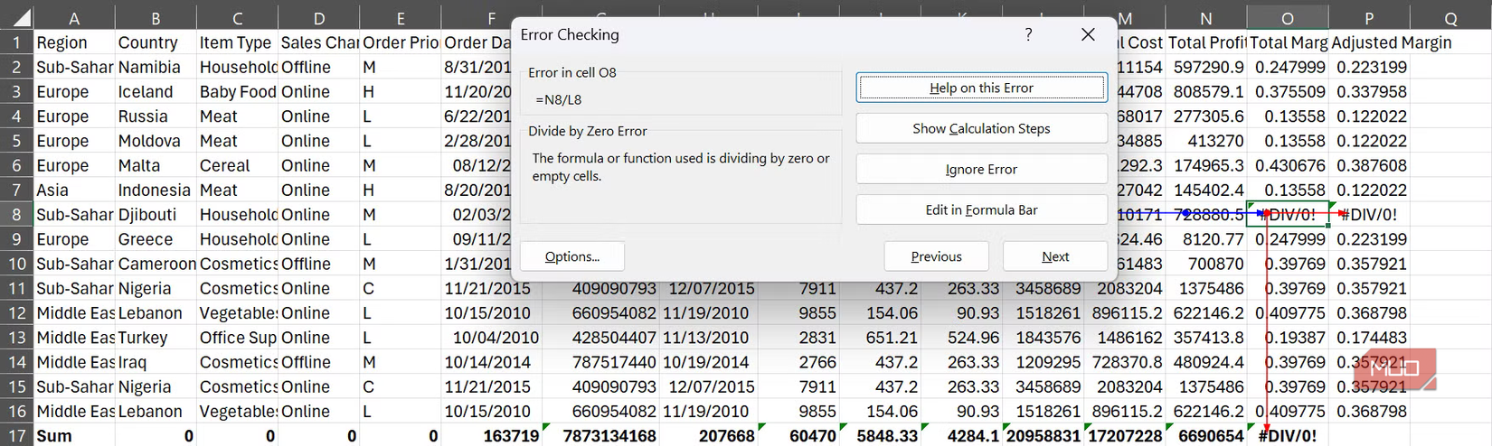The width and height of the screenshot is (1492, 446).
Task: Select the 20958831 sum cell
Action: [1043, 435]
